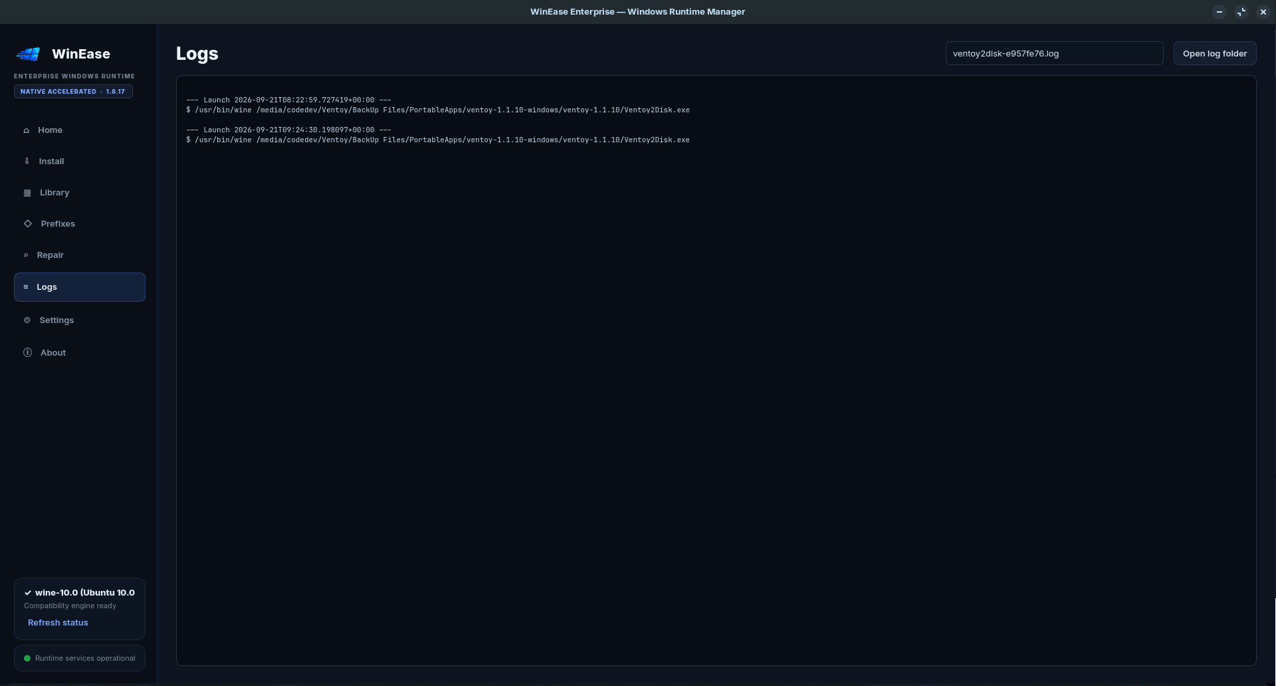Click the Refresh status link
1276x686 pixels.
(x=58, y=623)
